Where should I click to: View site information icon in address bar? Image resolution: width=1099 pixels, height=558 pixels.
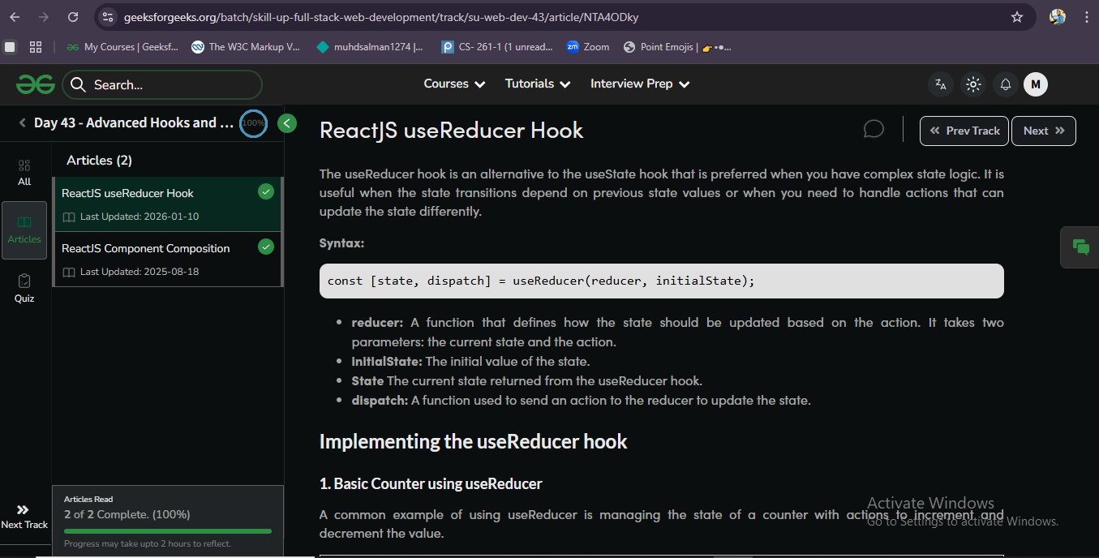pos(108,17)
